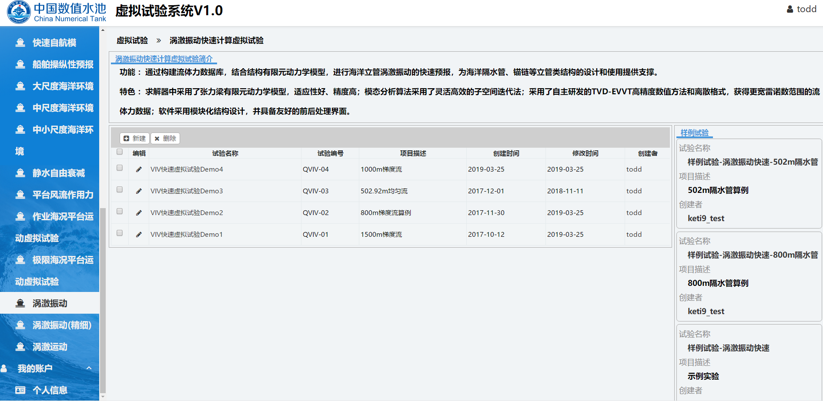Open the 样例试验 tab heading
This screenshot has width=823, height=401.
pyautogui.click(x=694, y=133)
